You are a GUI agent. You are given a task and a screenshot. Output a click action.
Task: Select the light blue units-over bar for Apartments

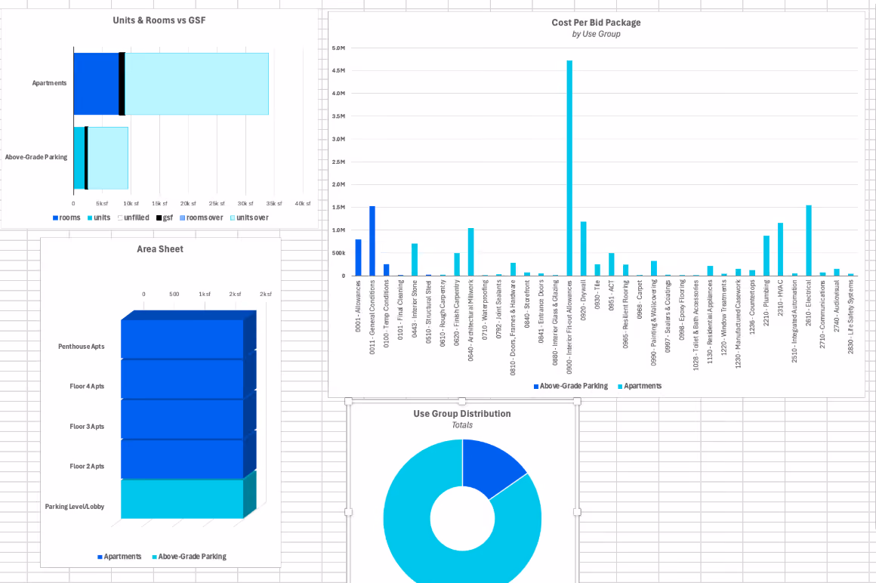pyautogui.click(x=196, y=84)
